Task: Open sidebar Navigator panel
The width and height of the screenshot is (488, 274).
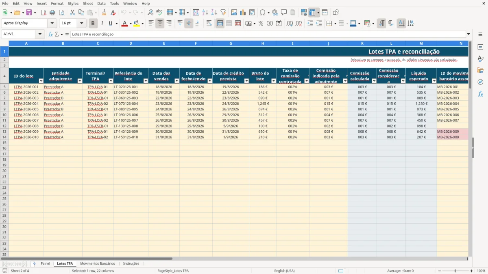Action: [x=480, y=82]
